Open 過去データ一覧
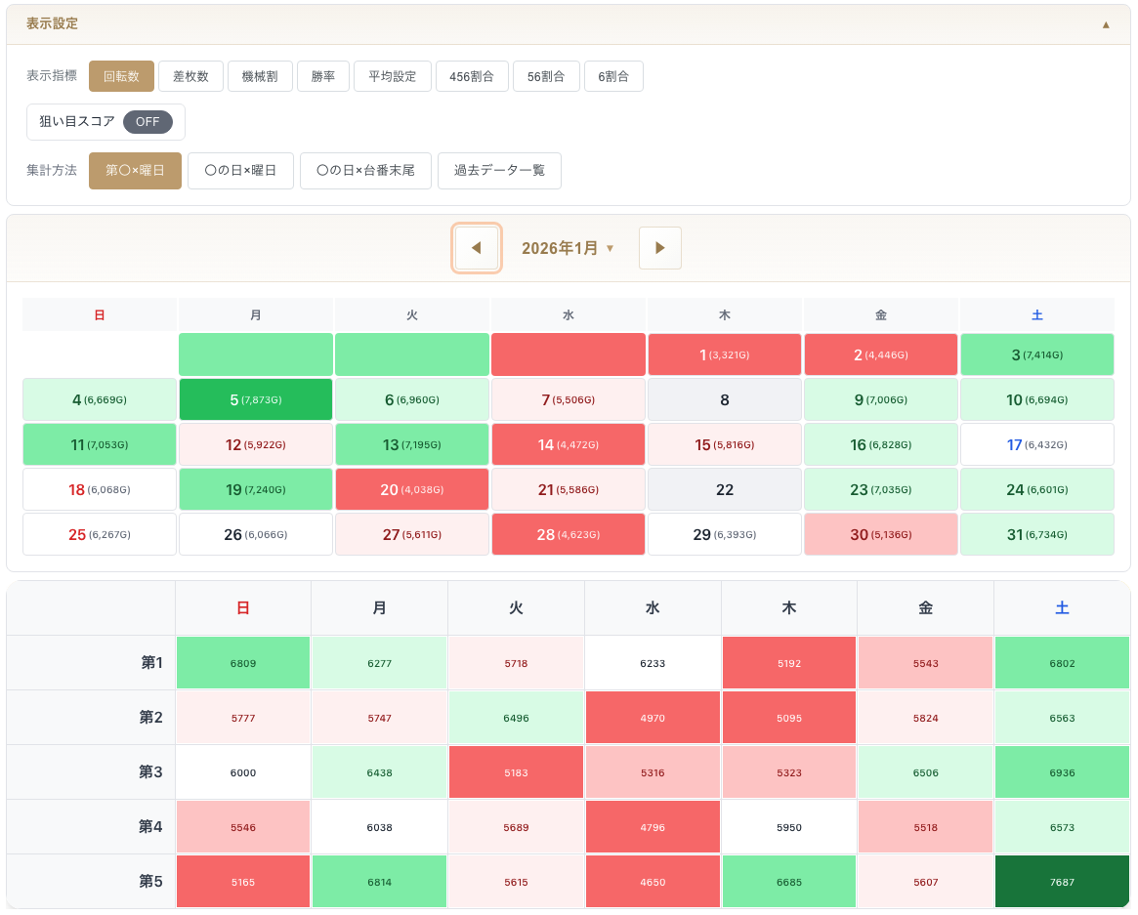Screen dimensions: 1138x915 coord(499,170)
